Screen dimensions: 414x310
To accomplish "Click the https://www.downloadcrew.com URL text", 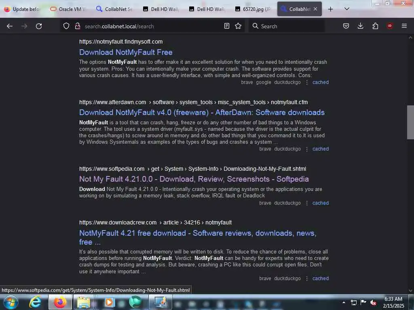I will coord(118,222).
